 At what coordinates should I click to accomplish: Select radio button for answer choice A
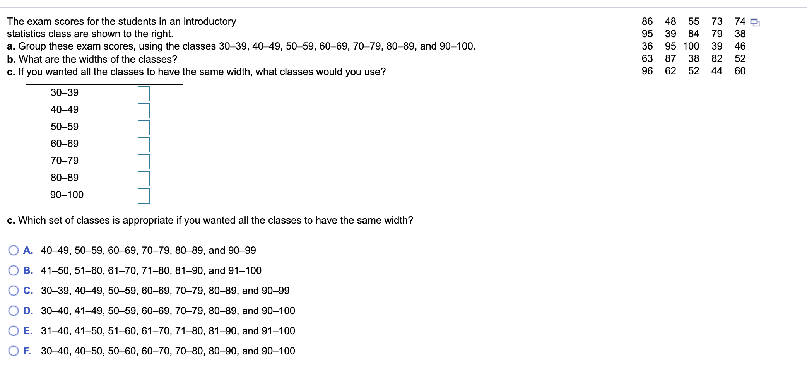[x=14, y=250]
